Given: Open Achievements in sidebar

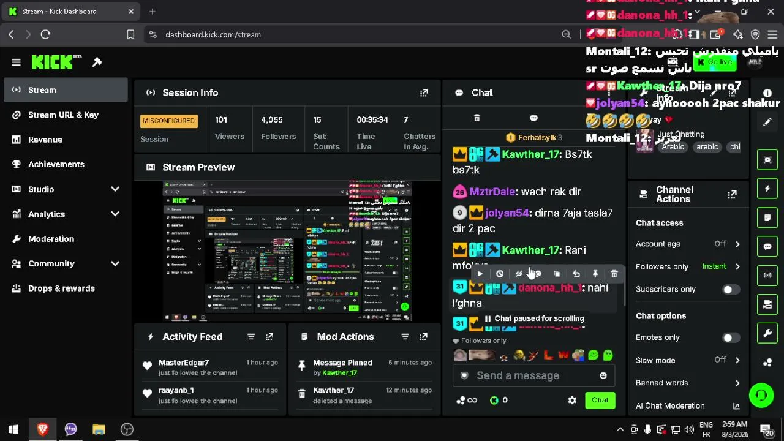Looking at the screenshot, I should [66, 164].
